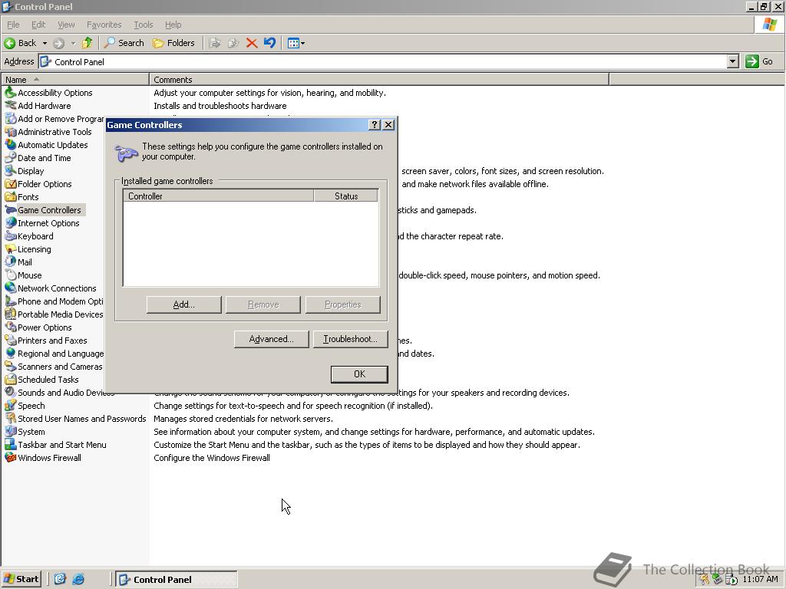
Task: Click the Control Panel taskbar button
Action: tap(177, 580)
